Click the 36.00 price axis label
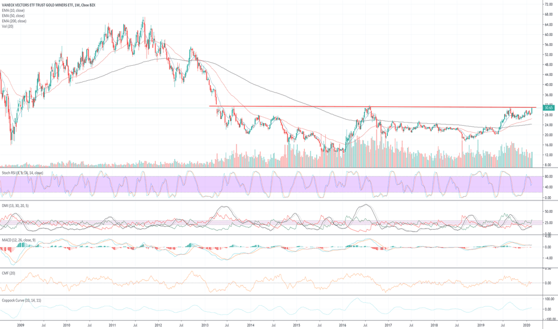Image resolution: width=558 pixels, height=329 pixels. [x=548, y=95]
